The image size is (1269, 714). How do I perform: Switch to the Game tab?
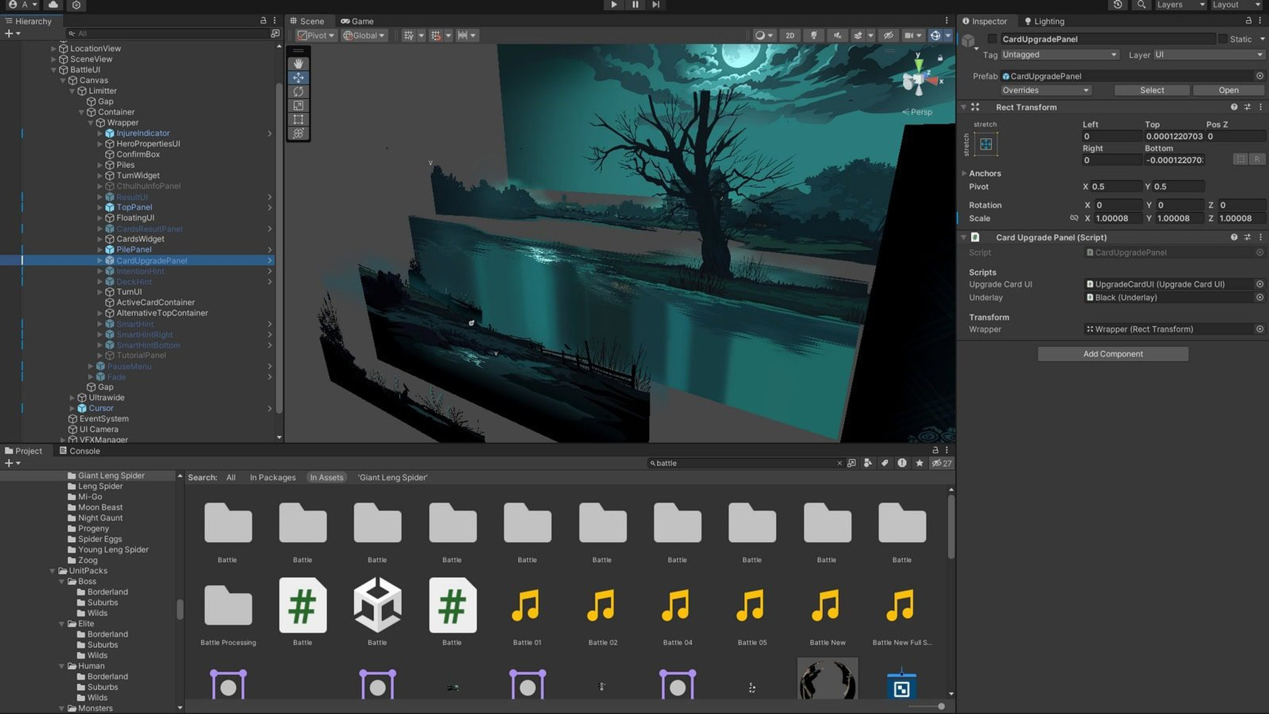[357, 21]
